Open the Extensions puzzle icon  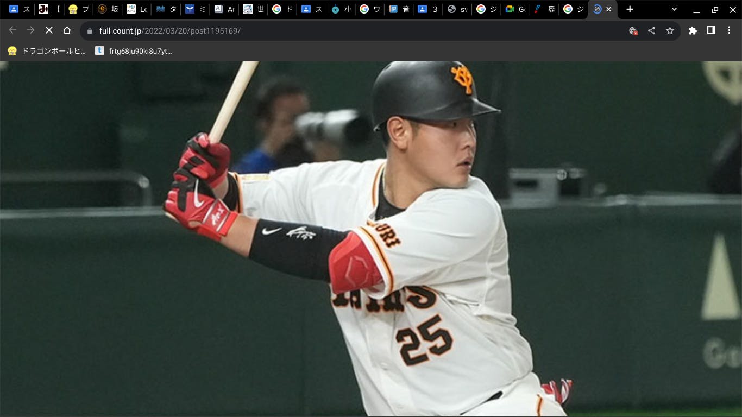(x=693, y=30)
